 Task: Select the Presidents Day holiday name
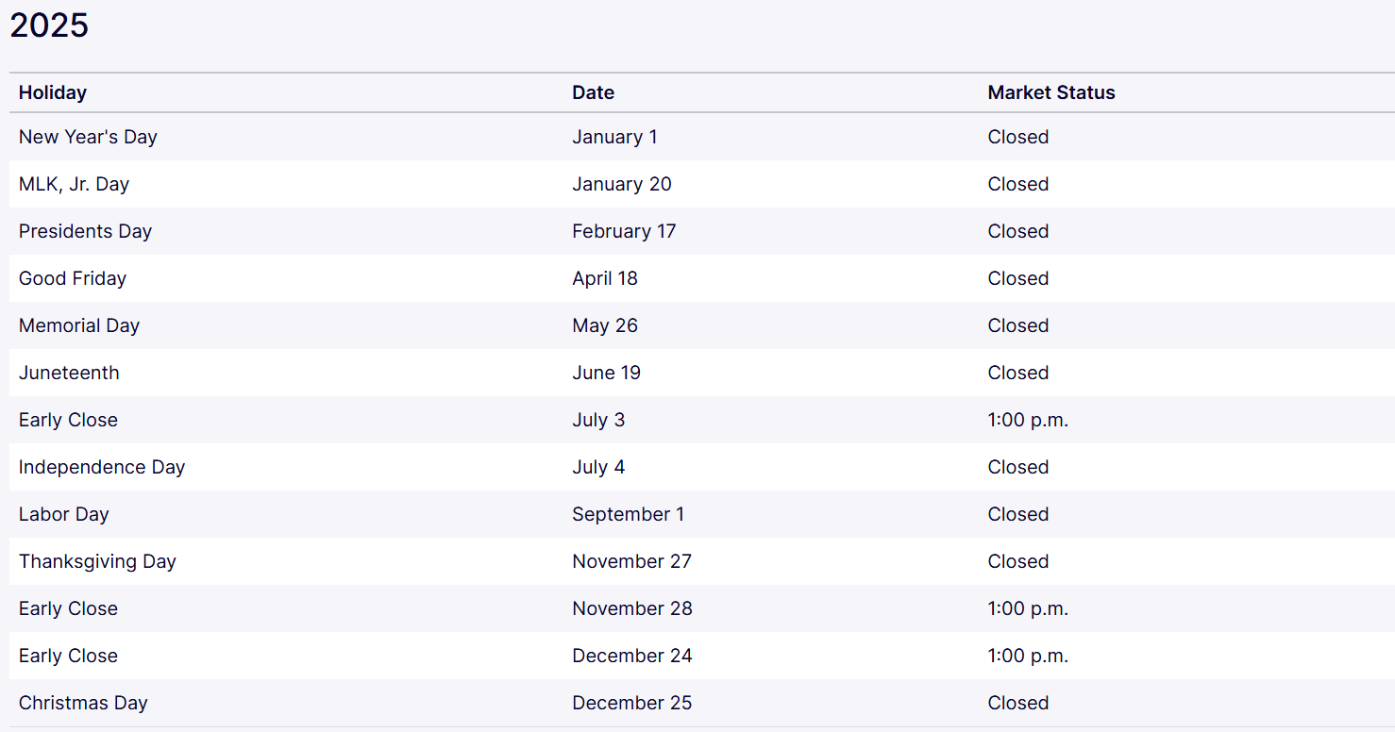(85, 231)
